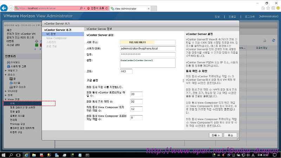This screenshot has width=281, height=158.
Task: Open the address bar search magnifier
Action: coord(81,8)
